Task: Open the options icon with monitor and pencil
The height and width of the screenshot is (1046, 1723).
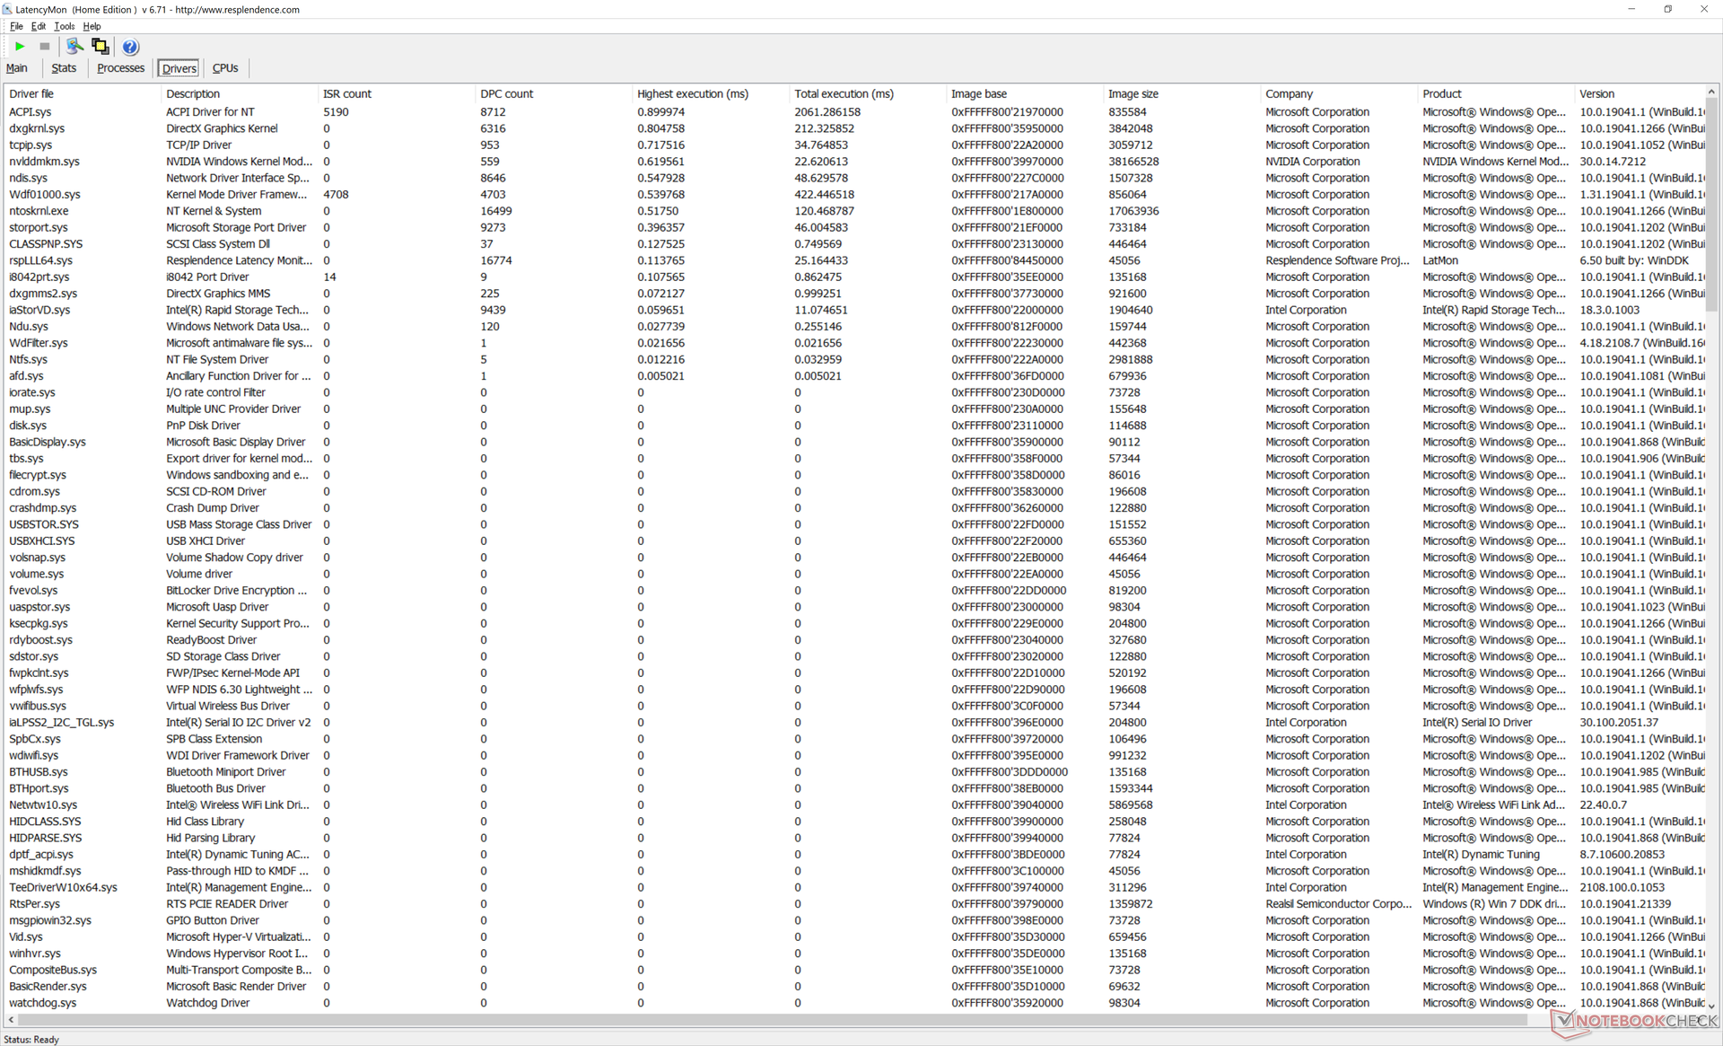Action: coord(74,47)
